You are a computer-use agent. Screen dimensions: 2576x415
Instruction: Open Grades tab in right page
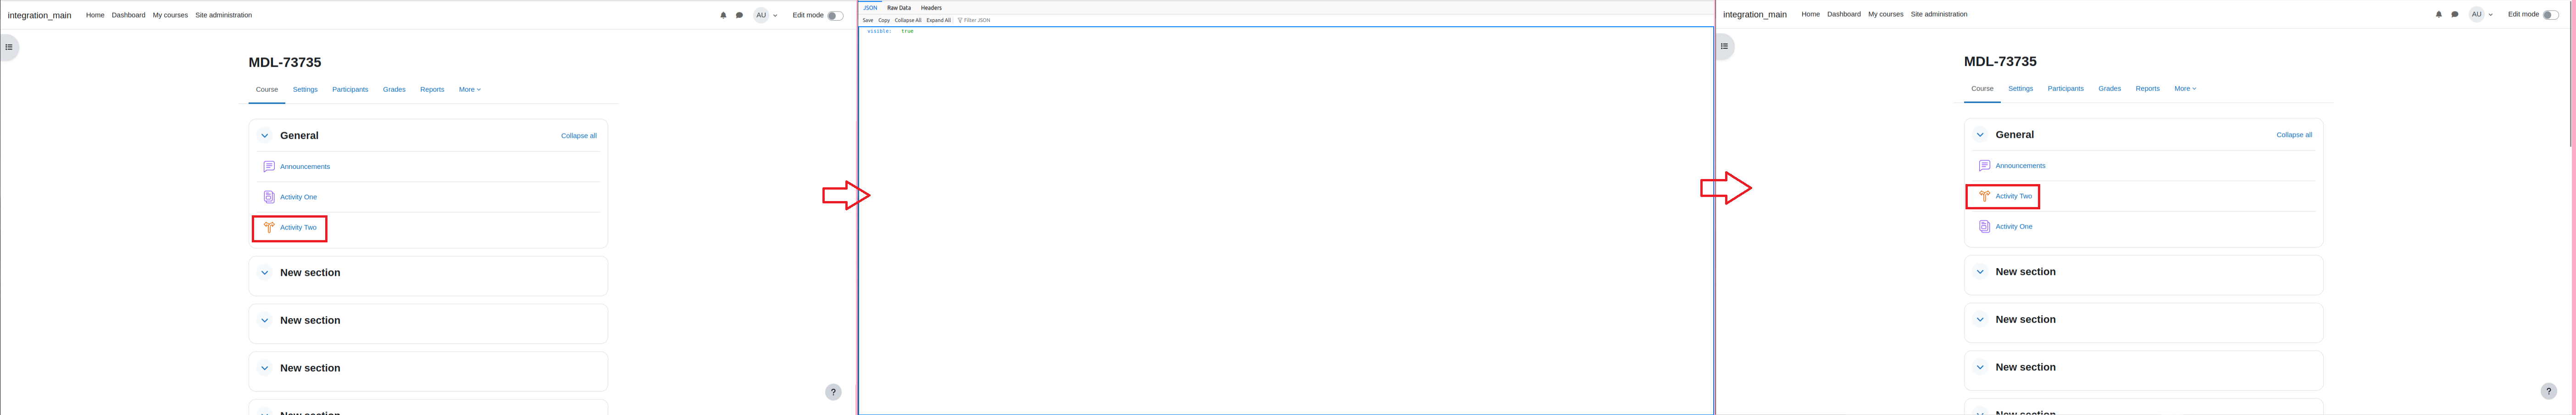[x=2110, y=88]
